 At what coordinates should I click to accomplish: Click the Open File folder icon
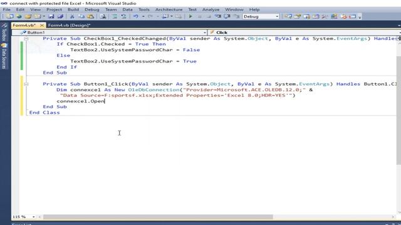click(28, 16)
